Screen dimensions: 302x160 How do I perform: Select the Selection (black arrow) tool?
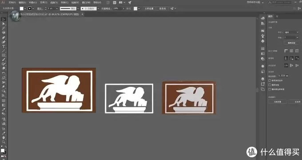[x=4, y=19]
